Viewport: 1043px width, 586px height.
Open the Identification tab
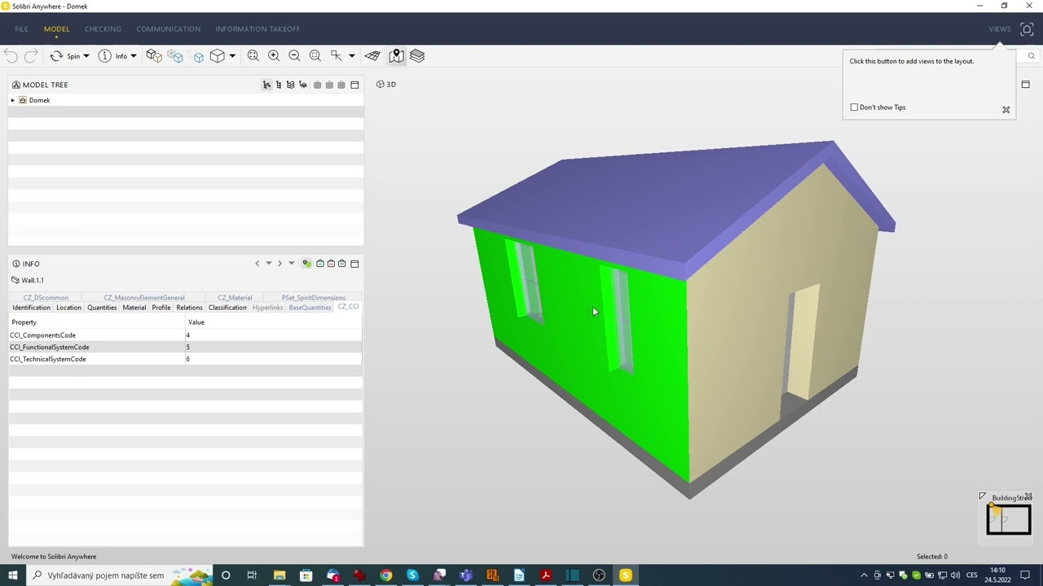[31, 308]
